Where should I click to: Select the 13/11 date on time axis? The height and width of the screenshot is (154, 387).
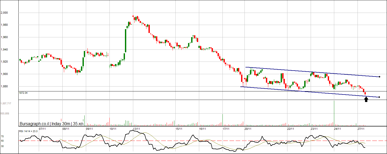(x=136, y=129)
